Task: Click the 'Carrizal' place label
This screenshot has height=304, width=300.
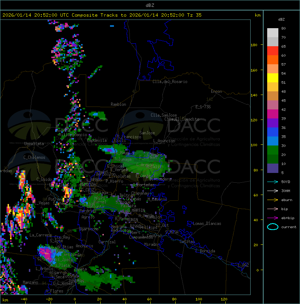Action: (x=107, y=242)
